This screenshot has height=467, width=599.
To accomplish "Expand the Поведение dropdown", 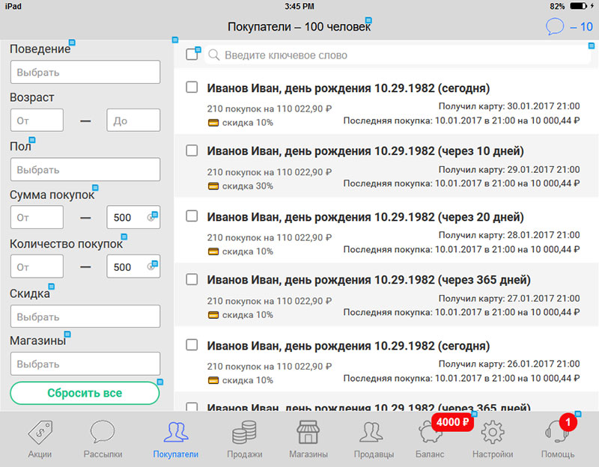I will [x=85, y=73].
